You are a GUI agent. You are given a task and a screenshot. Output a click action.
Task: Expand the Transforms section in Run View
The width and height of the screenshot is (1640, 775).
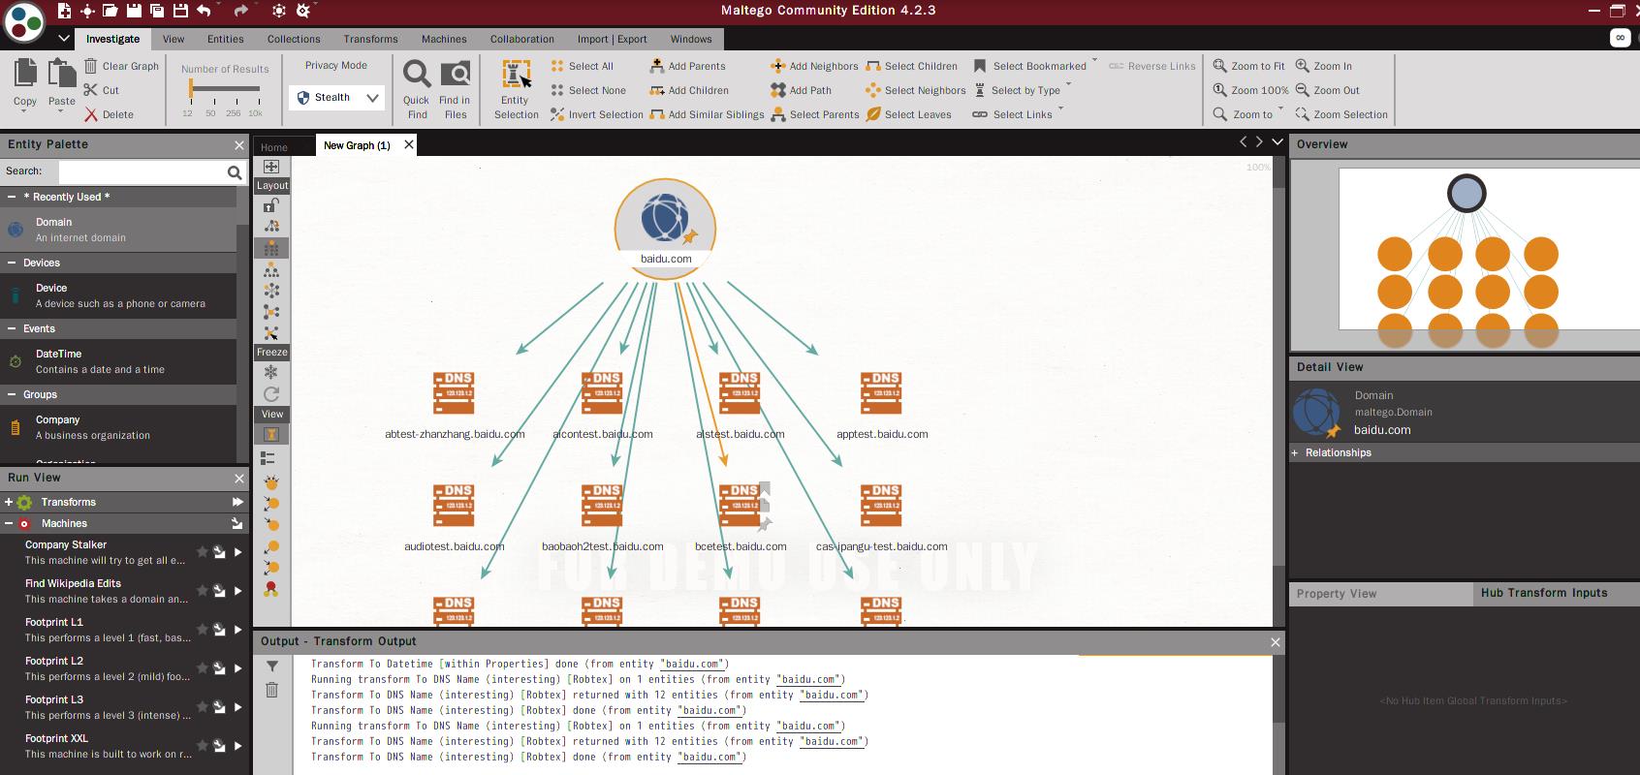pyautogui.click(x=9, y=502)
